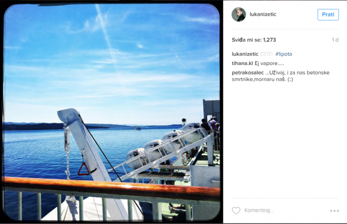Image resolution: width=347 pixels, height=224 pixels.
Task: Open the lukanizetic username in post header
Action: tap(263, 14)
